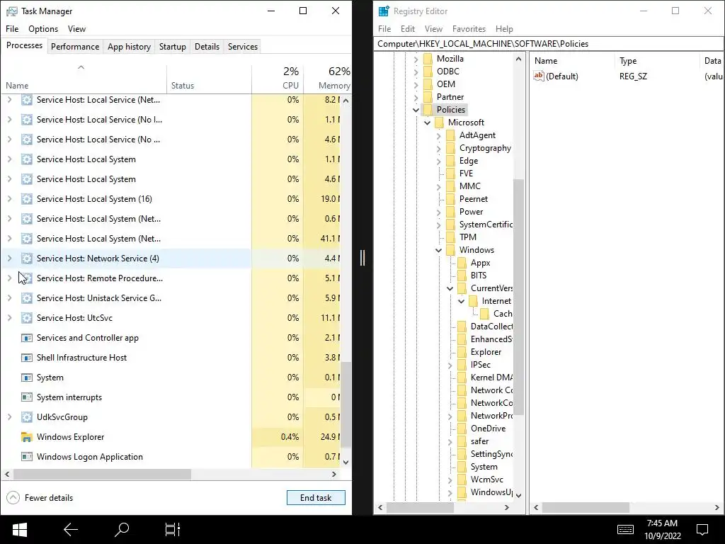
Task: Click the Edge folder icon in registry tree
Action: point(451,161)
